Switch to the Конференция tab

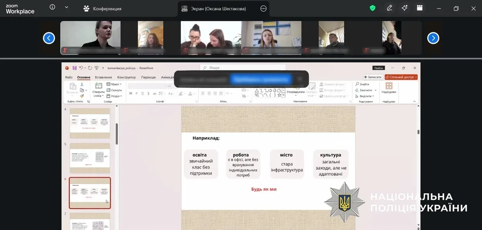pyautogui.click(x=102, y=8)
